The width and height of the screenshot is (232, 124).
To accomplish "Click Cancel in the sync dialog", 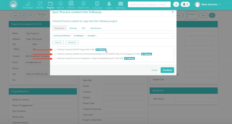I will 154,70.
